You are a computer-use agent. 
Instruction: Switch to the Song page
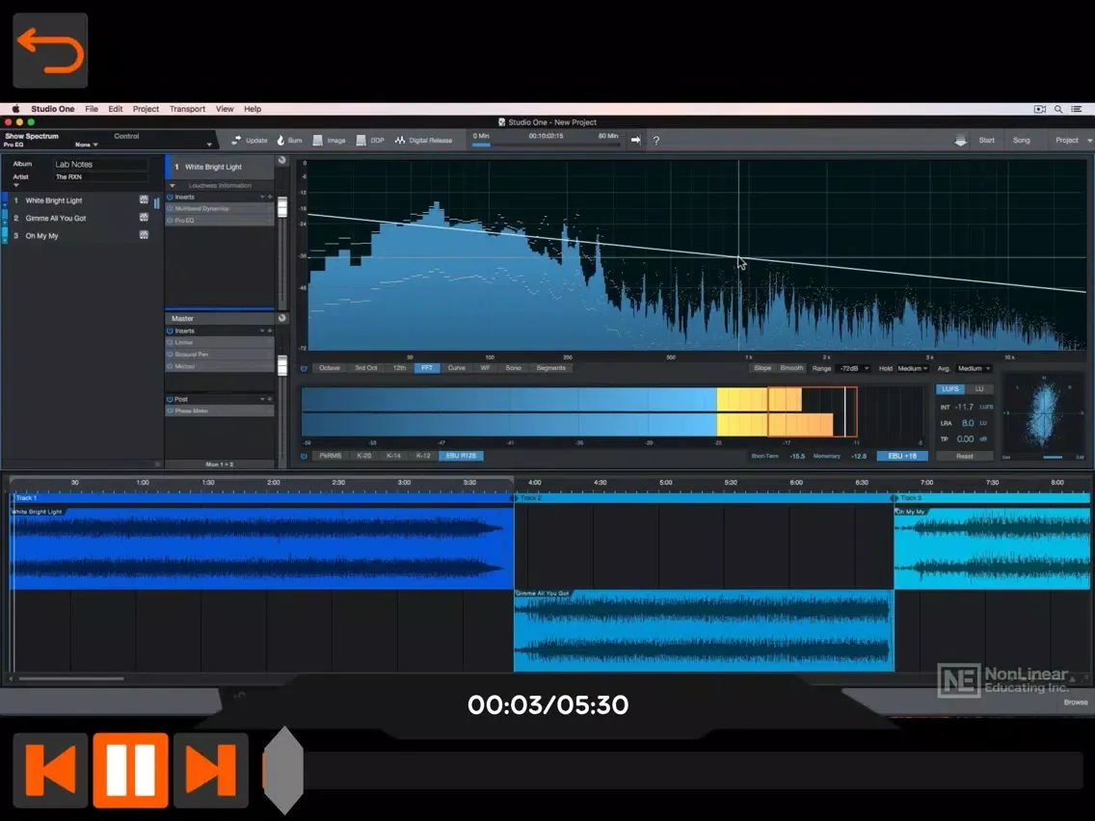tap(1021, 141)
